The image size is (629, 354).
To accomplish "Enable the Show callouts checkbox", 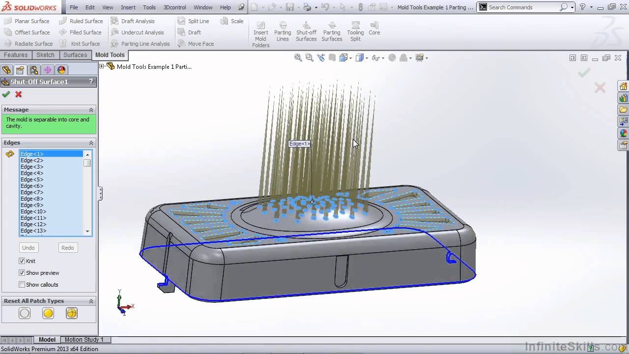I will (22, 285).
